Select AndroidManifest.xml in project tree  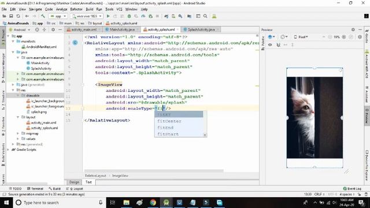pos(41,47)
